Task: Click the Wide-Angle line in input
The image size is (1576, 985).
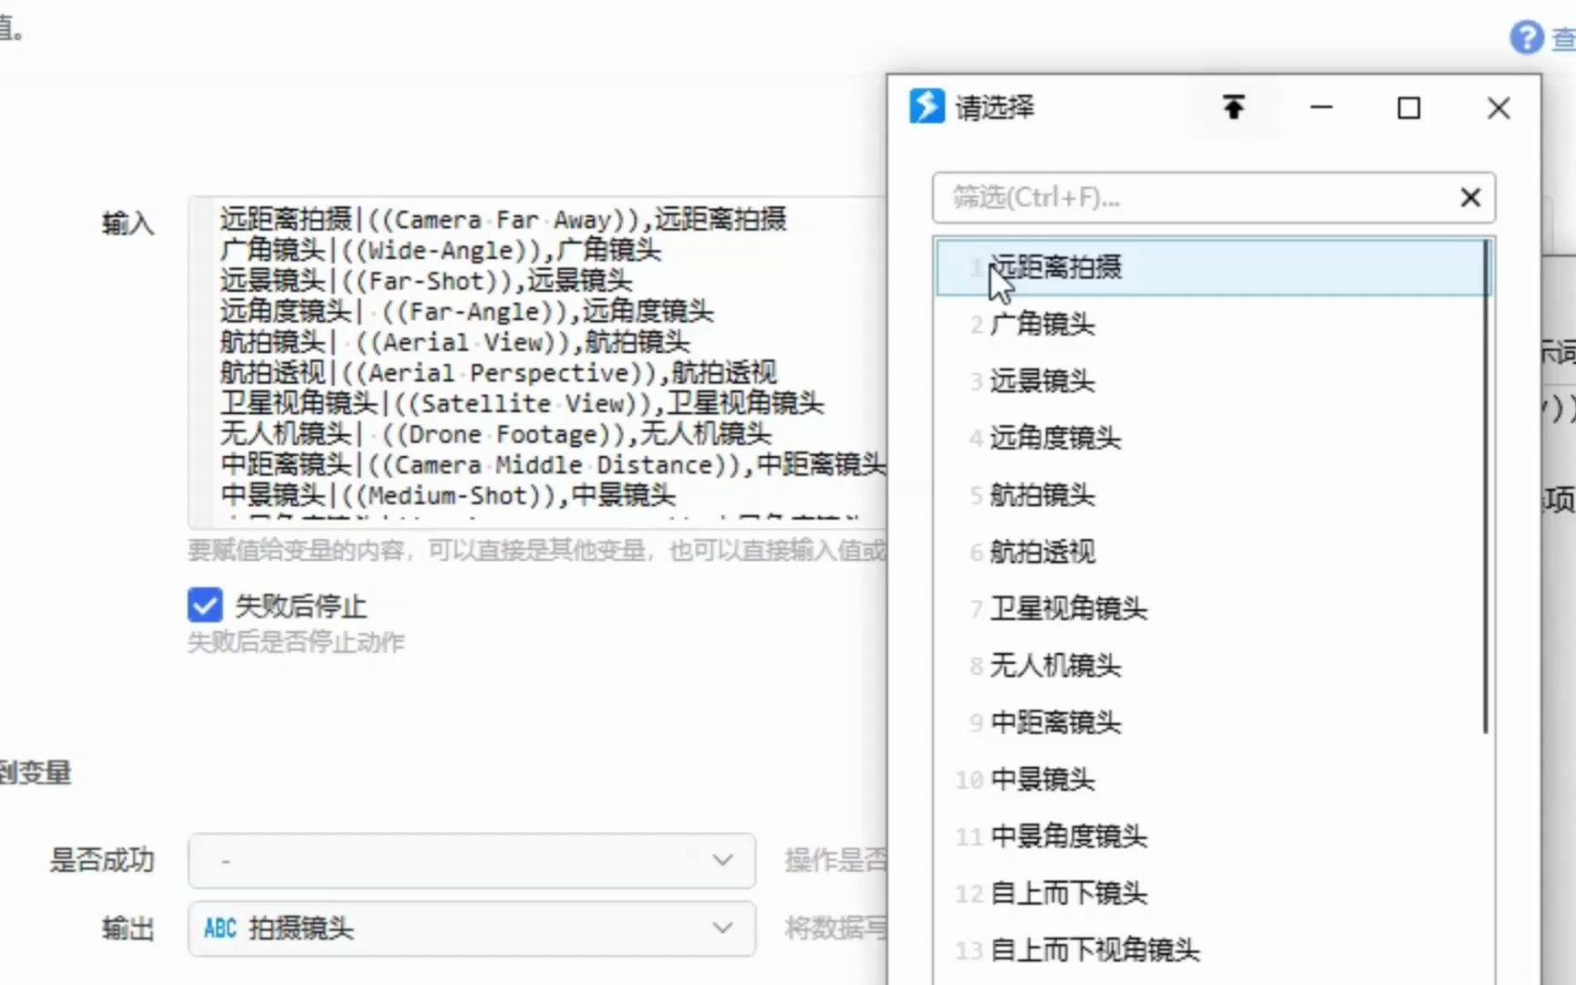Action: pyautogui.click(x=441, y=250)
